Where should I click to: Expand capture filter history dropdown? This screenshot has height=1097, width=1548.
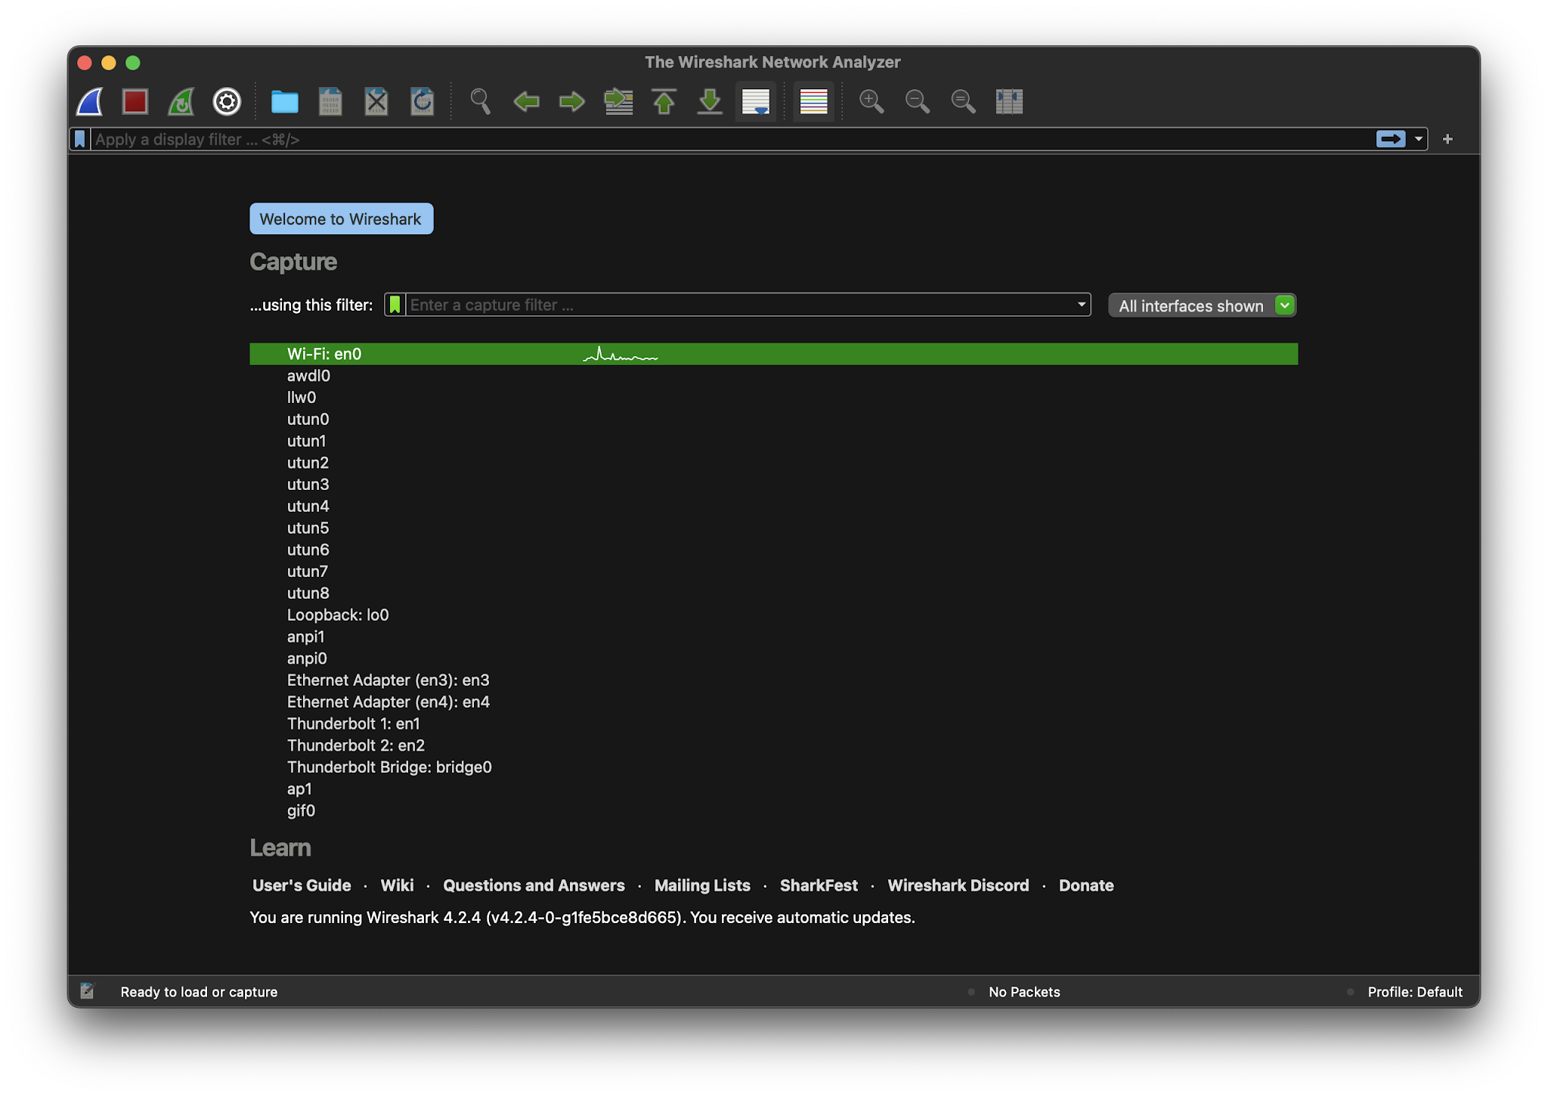tap(1082, 305)
